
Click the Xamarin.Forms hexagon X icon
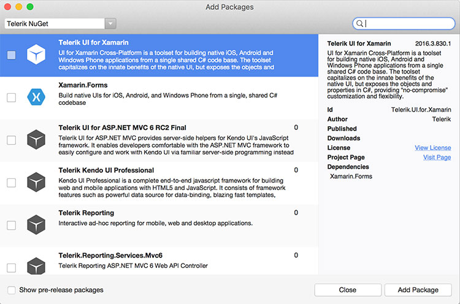pos(36,97)
